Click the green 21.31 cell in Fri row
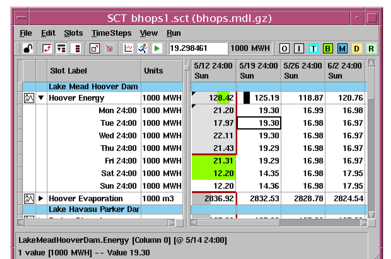The height and width of the screenshot is (259, 391). click(214, 161)
